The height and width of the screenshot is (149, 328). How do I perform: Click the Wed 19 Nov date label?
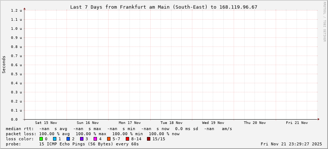point(213,123)
